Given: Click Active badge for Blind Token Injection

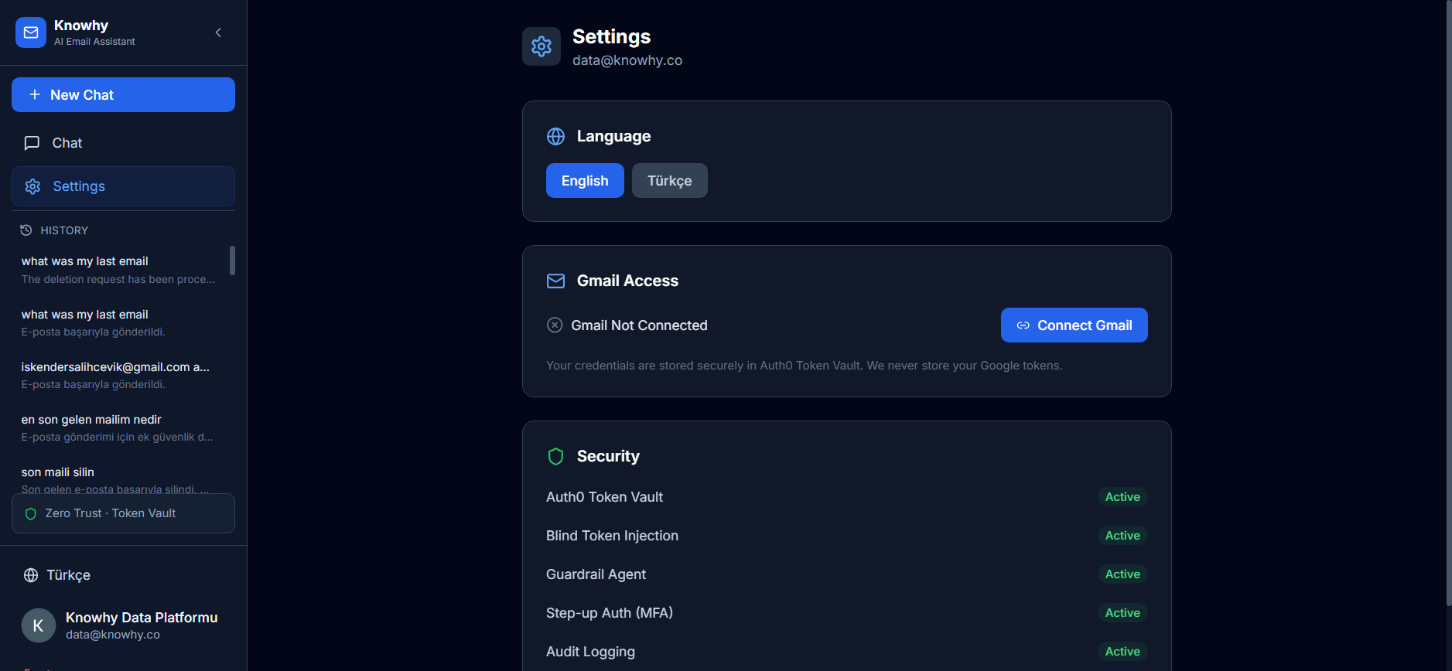Looking at the screenshot, I should click(1122, 536).
